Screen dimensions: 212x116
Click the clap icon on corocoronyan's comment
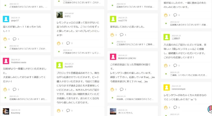tap(166, 107)
